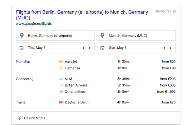The image size is (187, 125).
Task: Go to previous day for departure date
Action: [84, 48]
